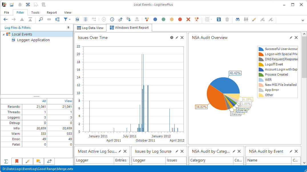Open the sigma statistics tab at bottom left
This screenshot has height=172, width=307.
click(x=6, y=161)
